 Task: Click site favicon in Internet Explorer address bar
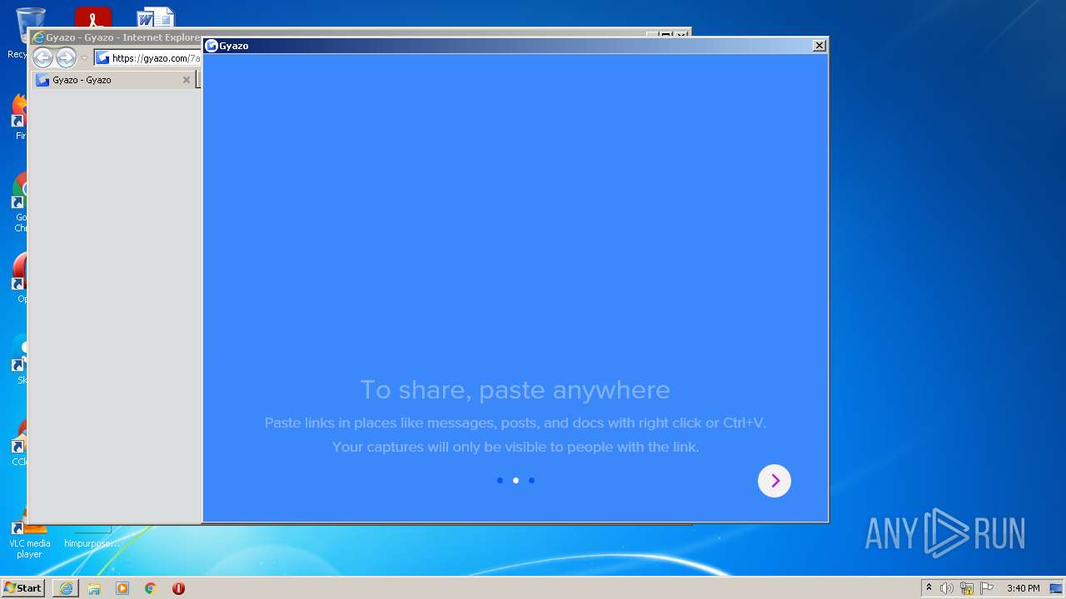[x=102, y=58]
